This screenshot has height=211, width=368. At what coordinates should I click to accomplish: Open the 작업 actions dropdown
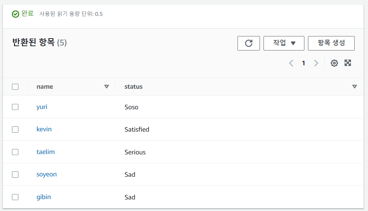pos(284,43)
